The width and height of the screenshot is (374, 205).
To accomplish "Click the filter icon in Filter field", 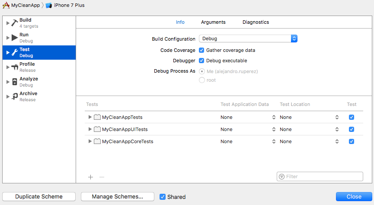I will point(282,176).
